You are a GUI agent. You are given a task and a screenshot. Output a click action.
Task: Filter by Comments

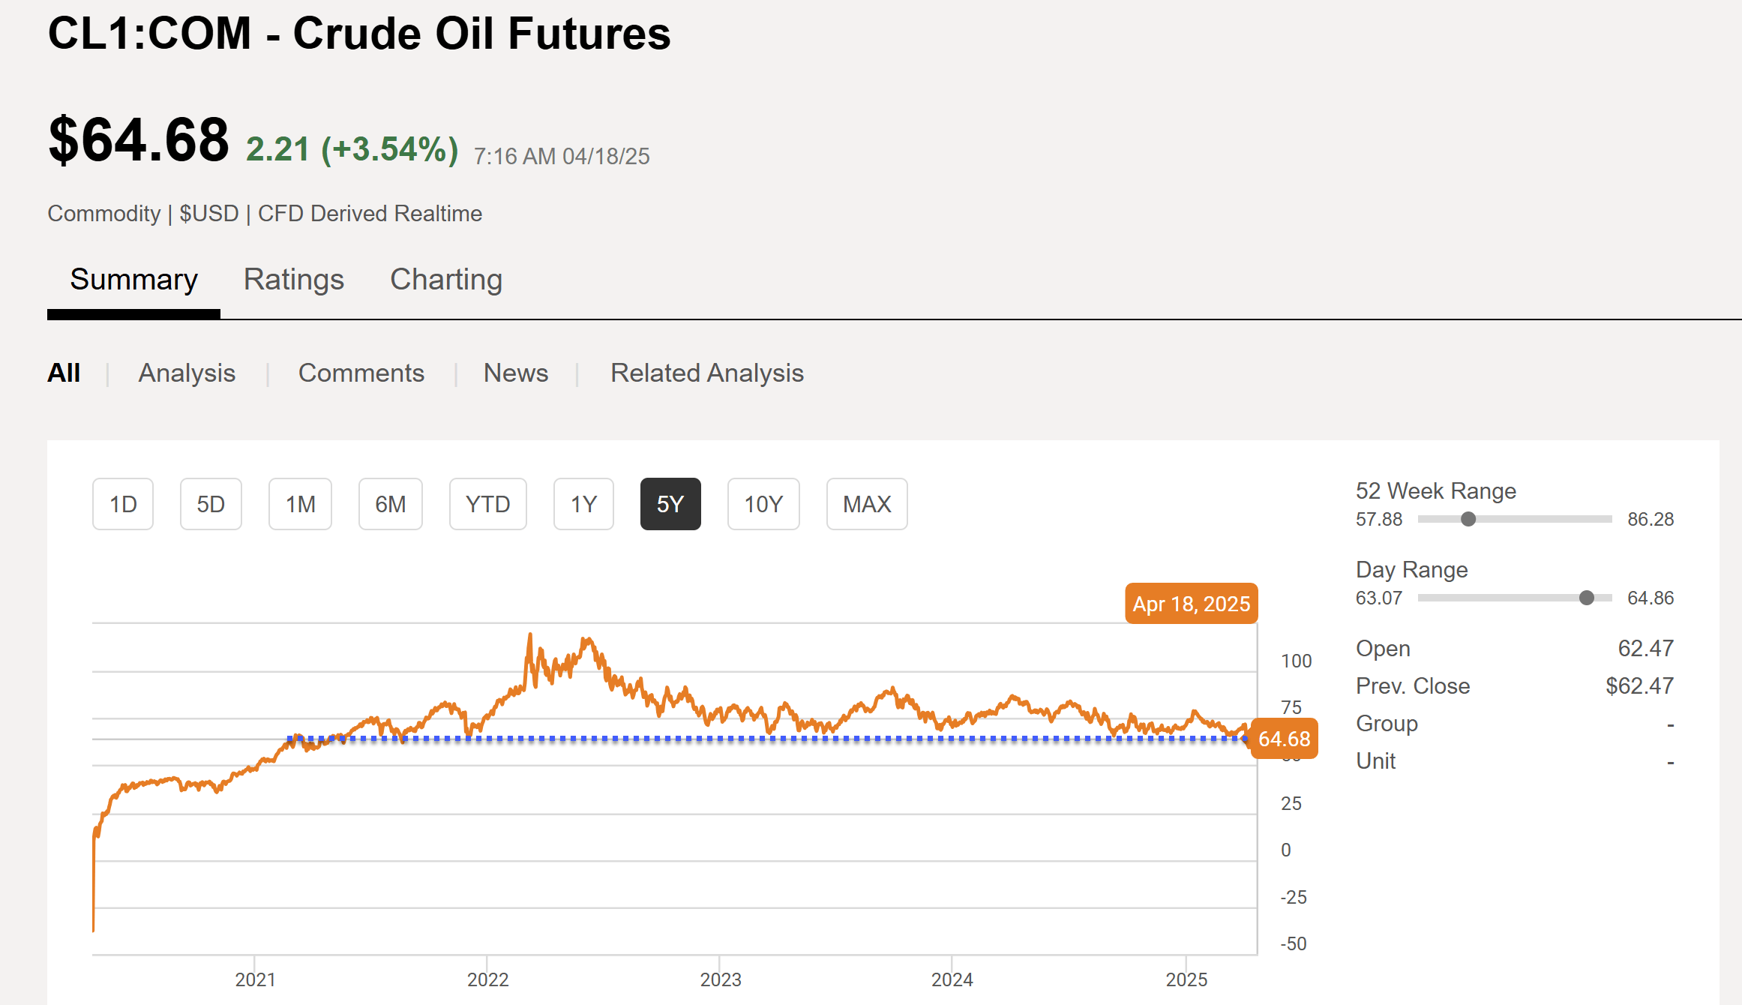coord(361,373)
